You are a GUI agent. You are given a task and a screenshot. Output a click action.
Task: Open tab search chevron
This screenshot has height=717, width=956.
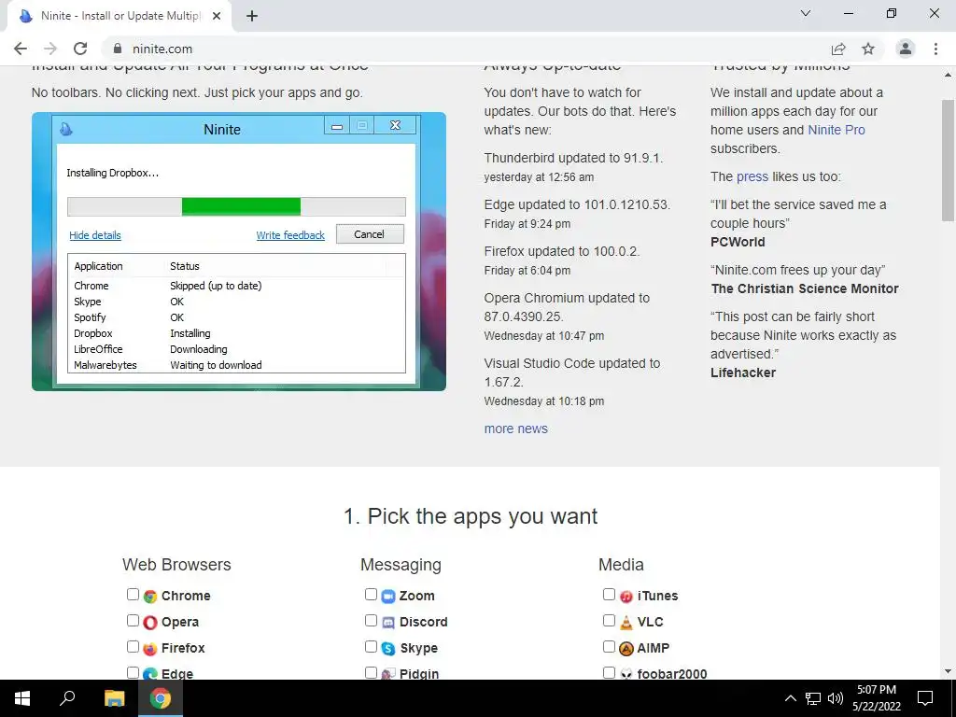click(806, 13)
